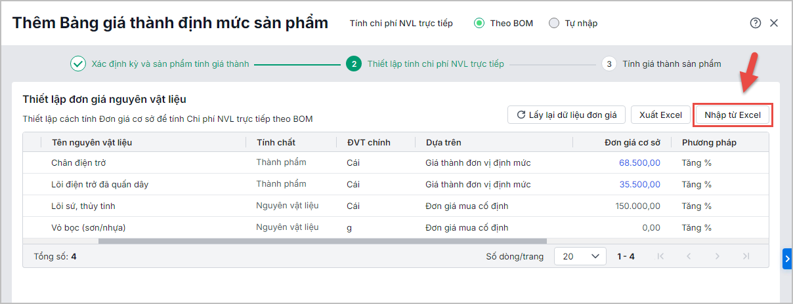Click "Lấy lại dữ liệu đơn giá" button
Screen dimensions: 793x304
[x=567, y=115]
